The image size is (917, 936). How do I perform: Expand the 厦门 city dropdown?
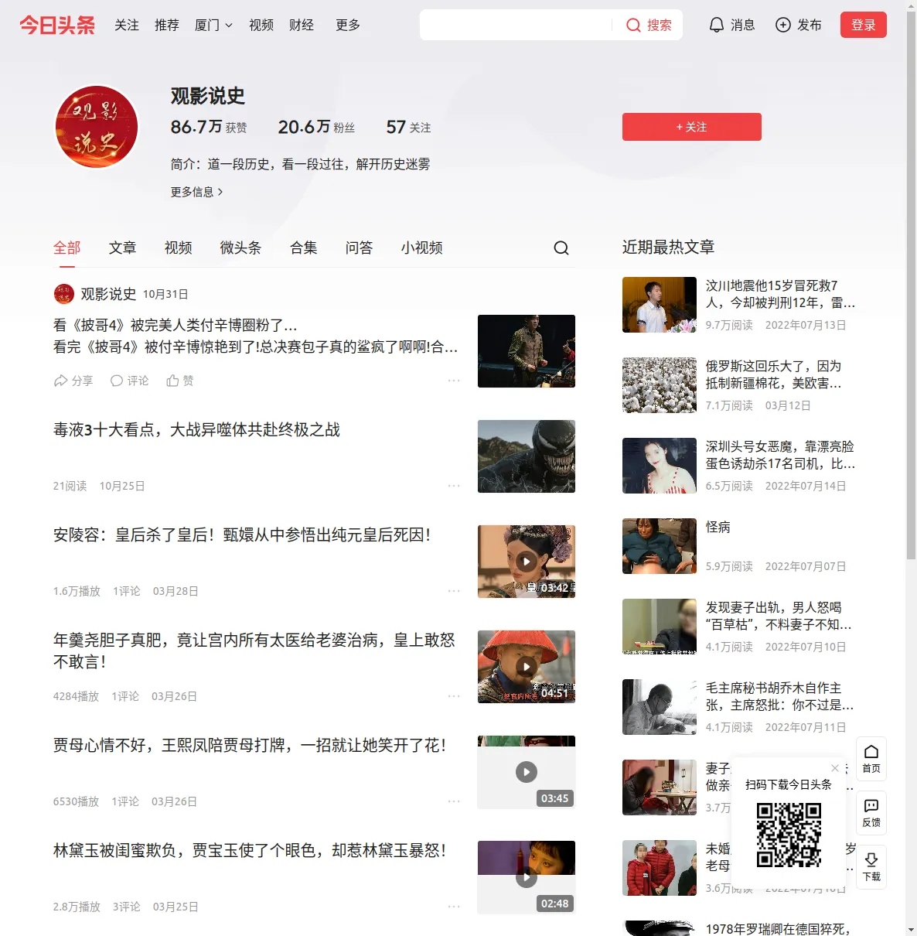(213, 25)
